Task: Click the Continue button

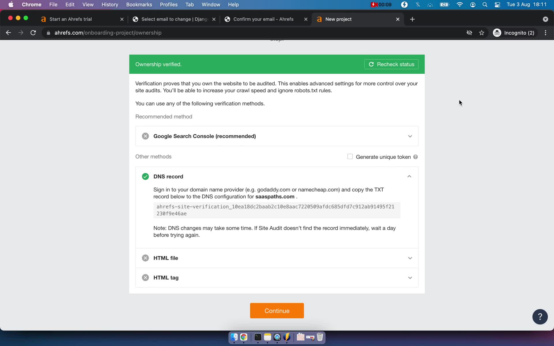Action: [277, 311]
